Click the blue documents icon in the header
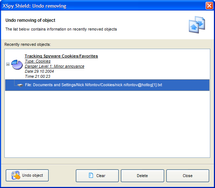This screenshot has width=215, height=188. point(197,25)
